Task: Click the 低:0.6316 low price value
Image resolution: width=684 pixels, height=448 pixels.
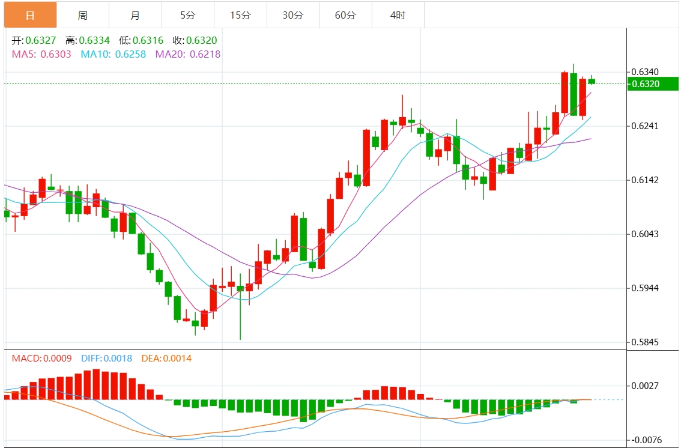Action: [x=141, y=41]
